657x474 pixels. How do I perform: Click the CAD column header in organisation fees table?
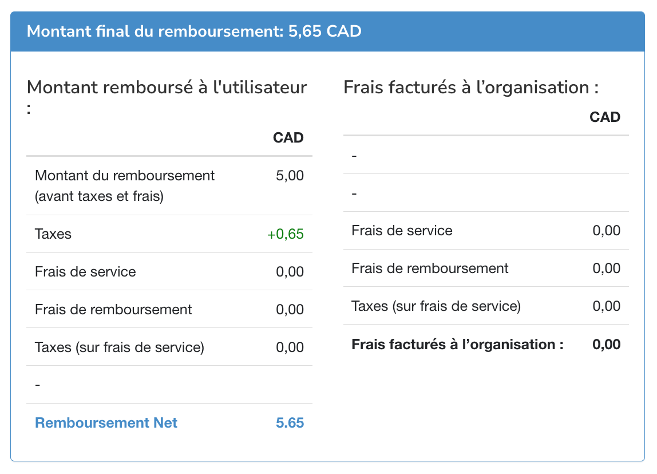[605, 117]
